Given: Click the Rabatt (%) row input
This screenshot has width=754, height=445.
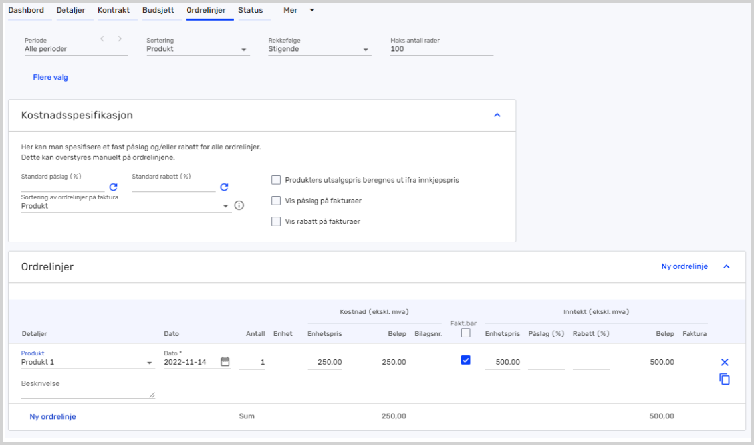Looking at the screenshot, I should click(592, 363).
